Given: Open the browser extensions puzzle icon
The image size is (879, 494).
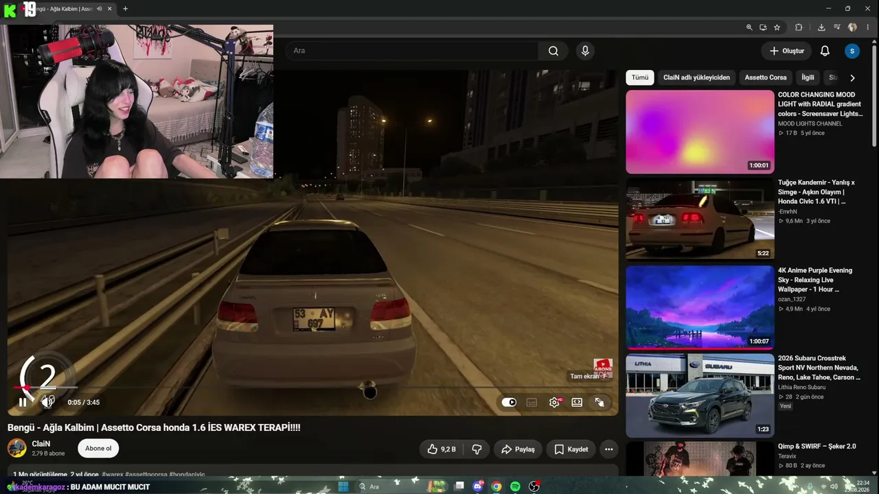Looking at the screenshot, I should point(799,27).
